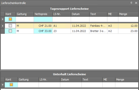This screenshot has width=139, height=90.
Task: Close the Lieferscheinkontrolle panel
Action: pyautogui.click(x=136, y=3)
